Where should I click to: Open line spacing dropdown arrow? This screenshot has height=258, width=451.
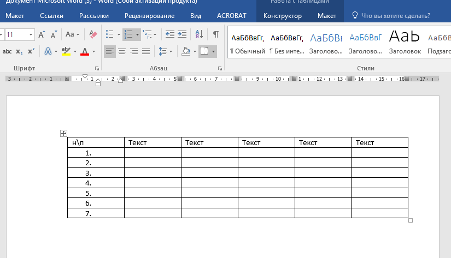(x=171, y=52)
